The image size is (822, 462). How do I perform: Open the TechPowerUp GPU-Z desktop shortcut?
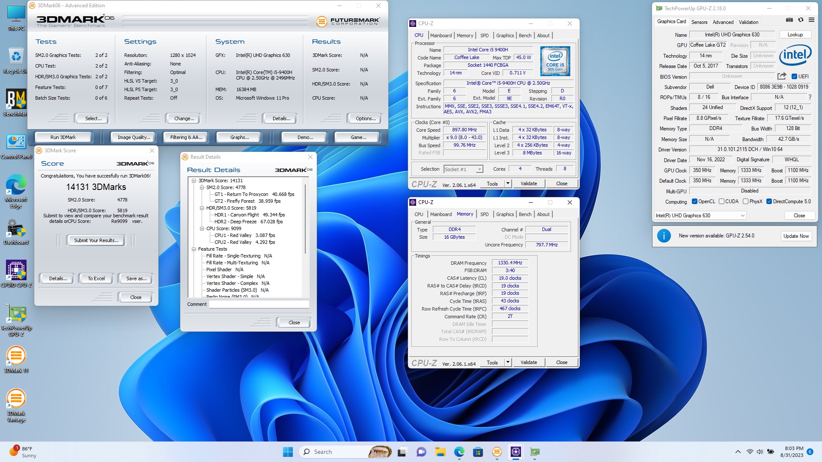coord(16,320)
